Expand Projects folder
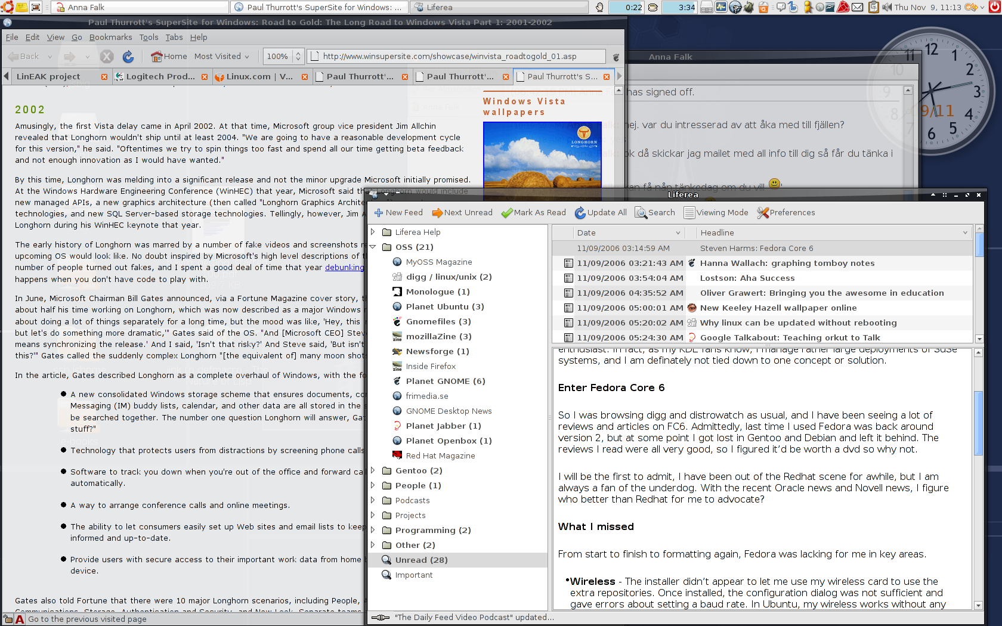1002x626 pixels. 373,515
